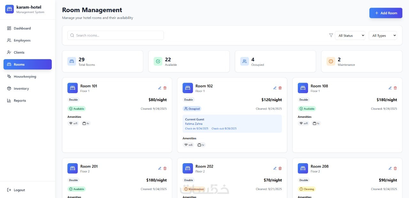This screenshot has width=409, height=198.
Task: Go to the Employees section
Action: [x=22, y=41]
